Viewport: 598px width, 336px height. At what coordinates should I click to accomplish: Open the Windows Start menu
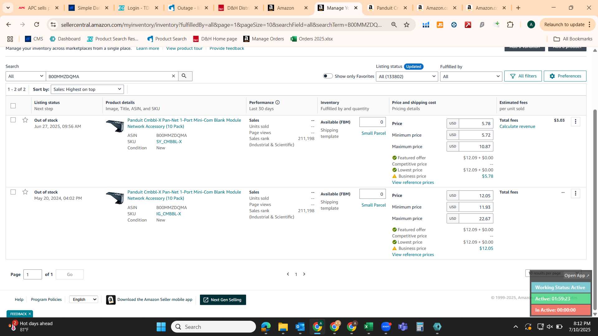(x=161, y=327)
